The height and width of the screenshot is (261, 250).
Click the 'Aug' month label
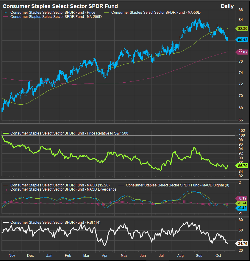coord(180,256)
